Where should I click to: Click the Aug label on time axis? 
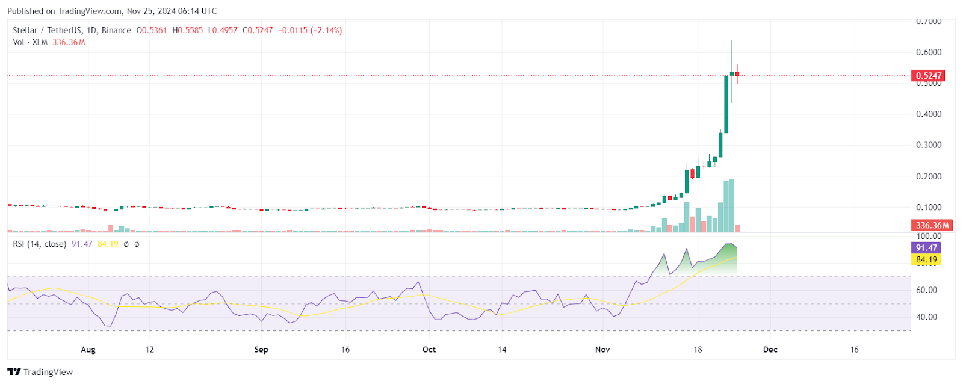tap(88, 350)
